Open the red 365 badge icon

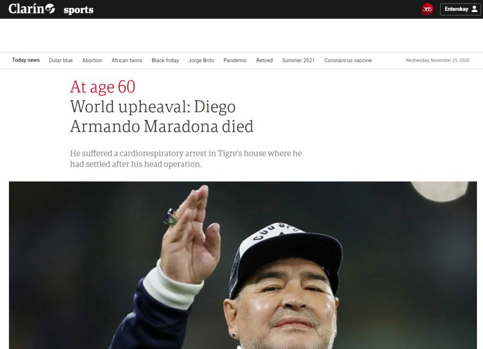point(427,9)
